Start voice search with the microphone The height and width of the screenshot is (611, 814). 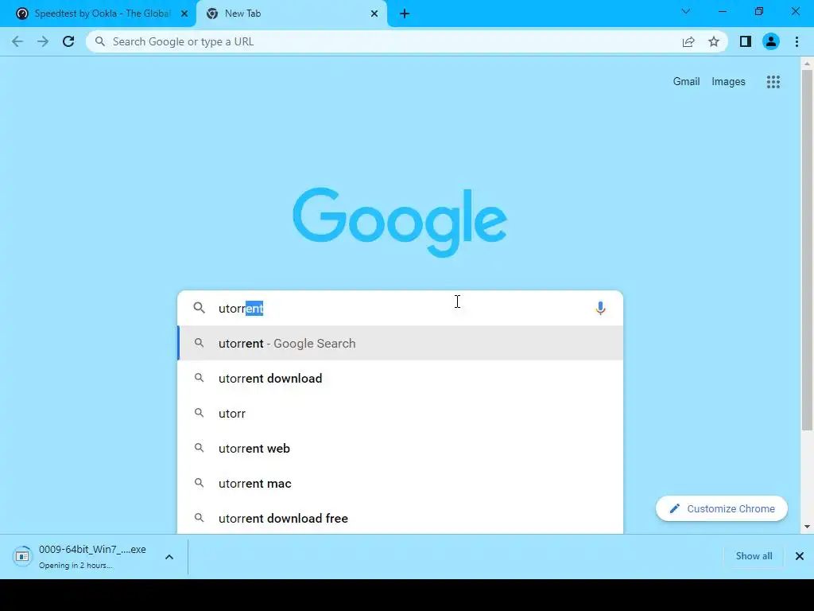(x=600, y=308)
